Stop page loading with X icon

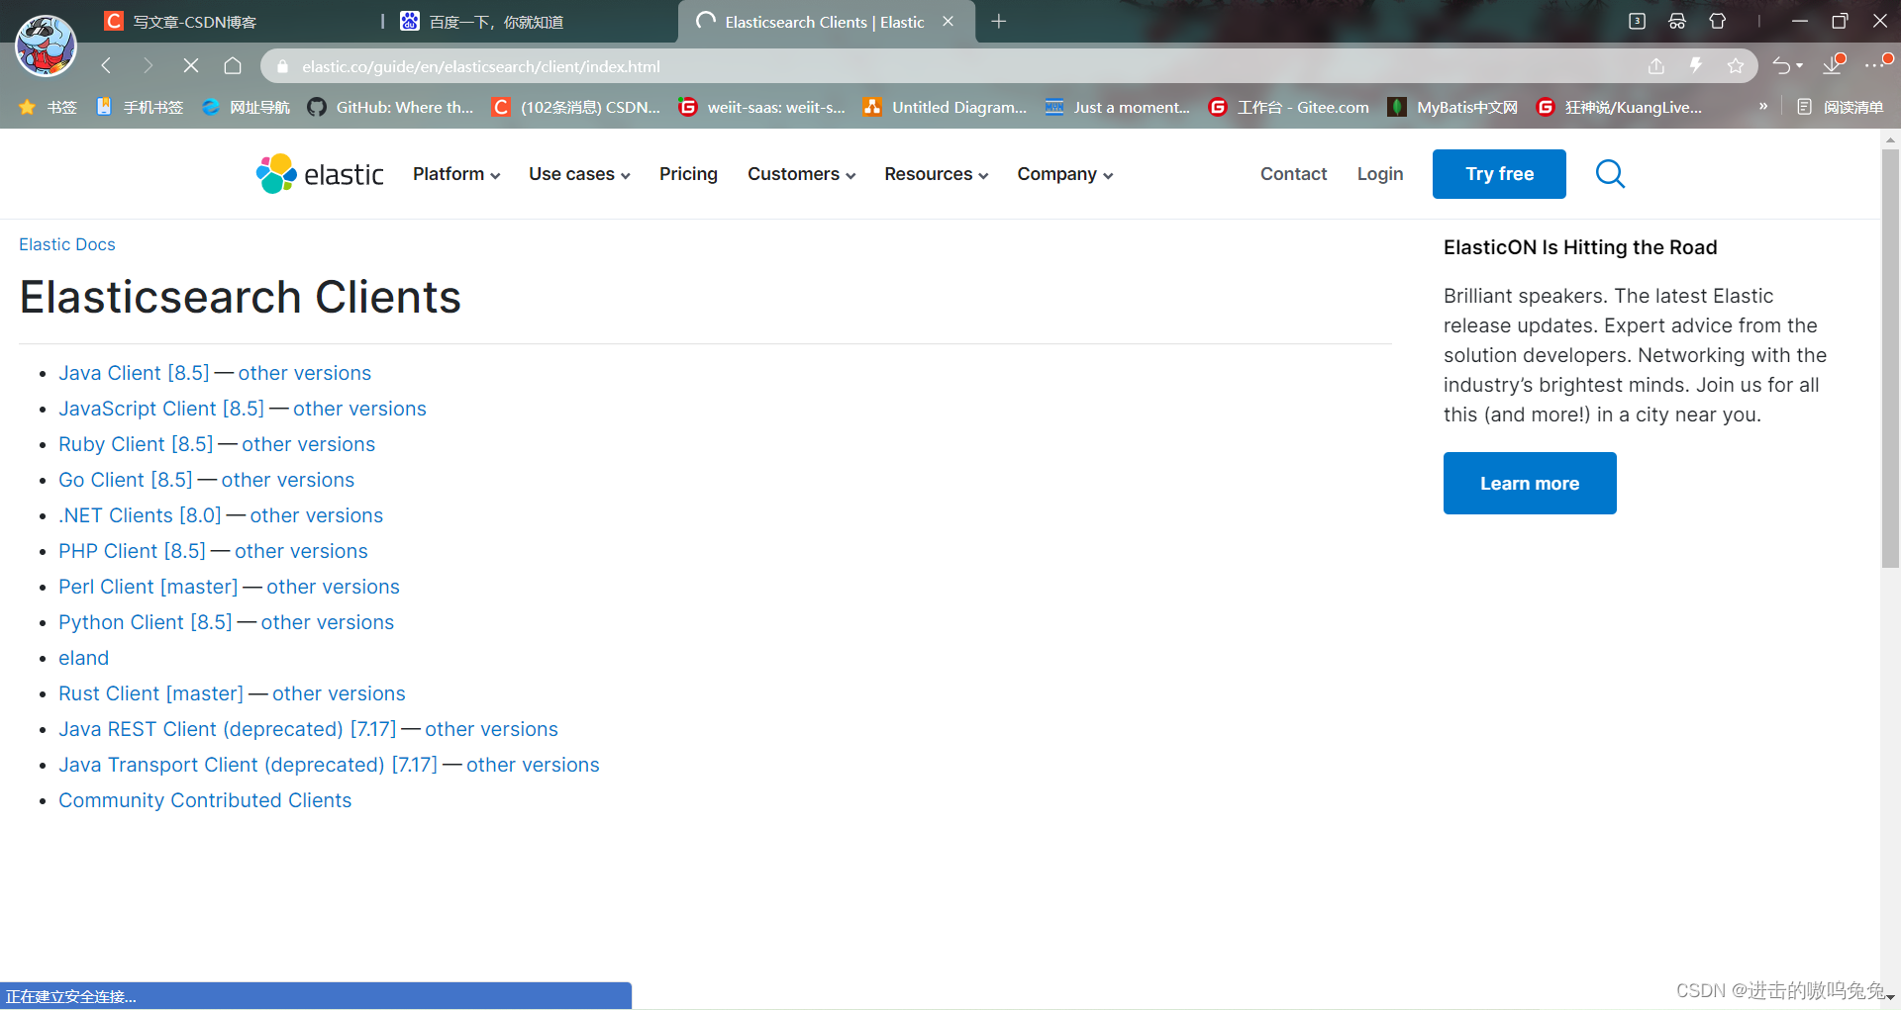click(x=191, y=66)
